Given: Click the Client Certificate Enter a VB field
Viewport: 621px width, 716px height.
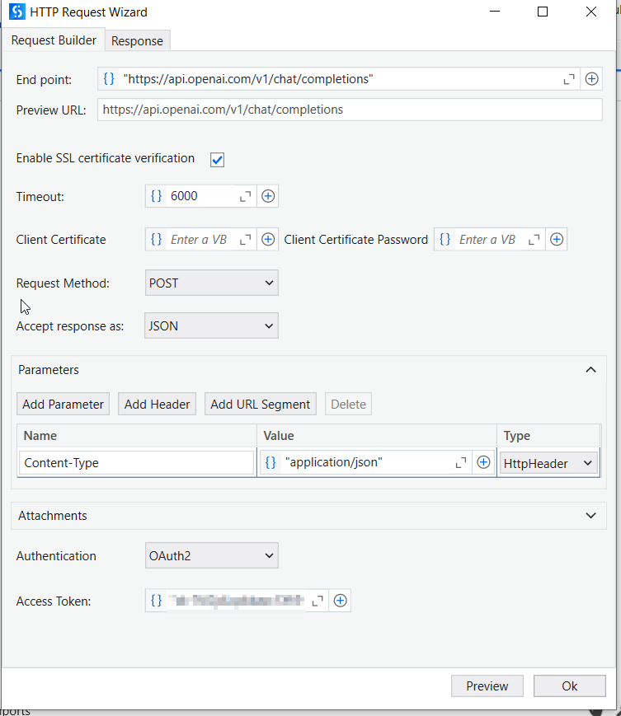Looking at the screenshot, I should [201, 239].
